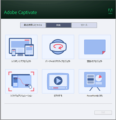Click the PowerPoint® から label text
The height and width of the screenshot is (120, 116).
click(95, 96)
